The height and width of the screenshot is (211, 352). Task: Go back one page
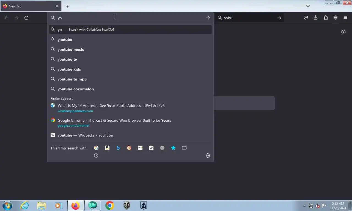point(7,18)
